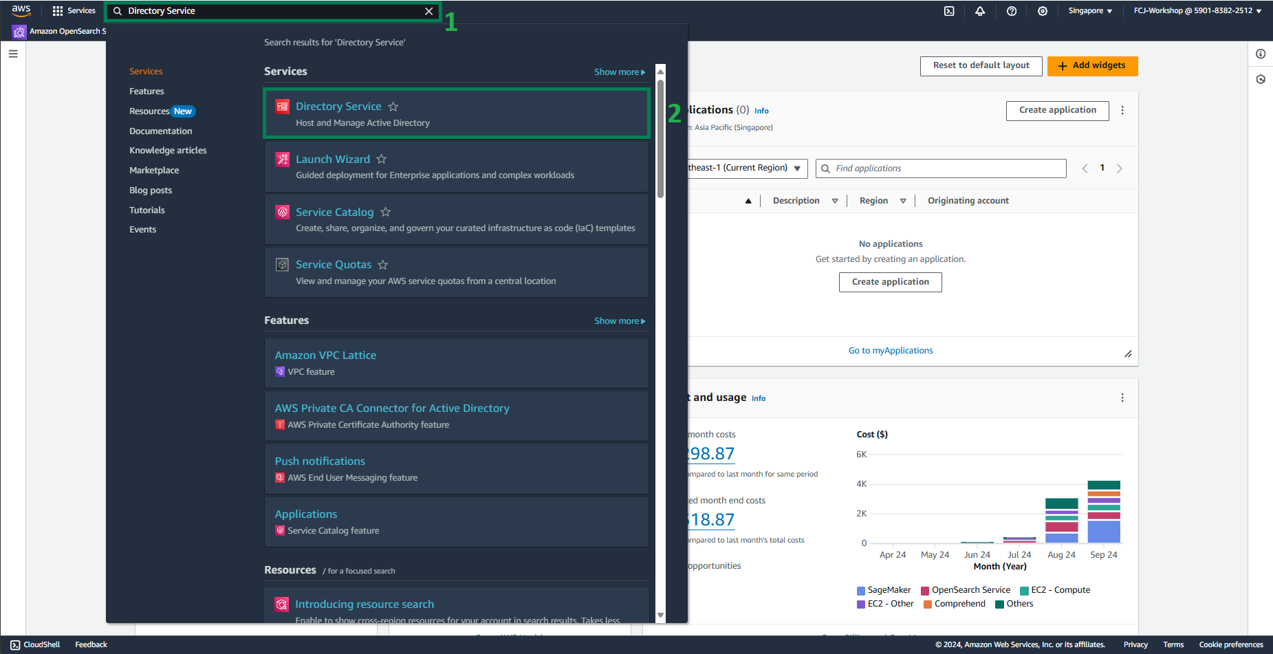Click Create application under No applications
1273x654 pixels.
point(890,282)
